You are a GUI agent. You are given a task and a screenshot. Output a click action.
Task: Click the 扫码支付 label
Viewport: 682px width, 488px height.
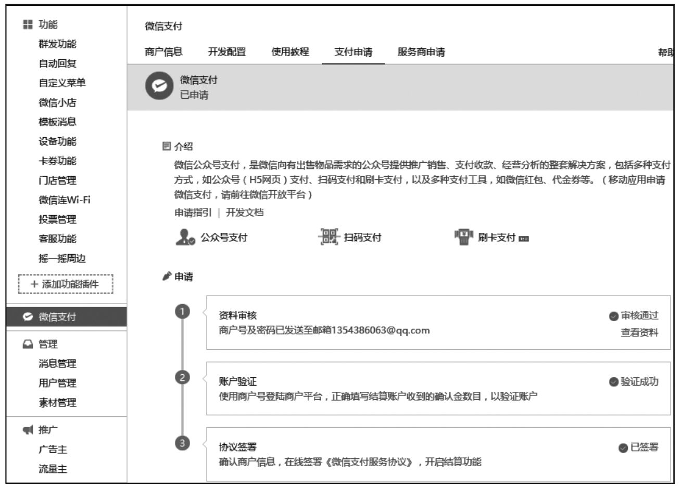click(362, 238)
